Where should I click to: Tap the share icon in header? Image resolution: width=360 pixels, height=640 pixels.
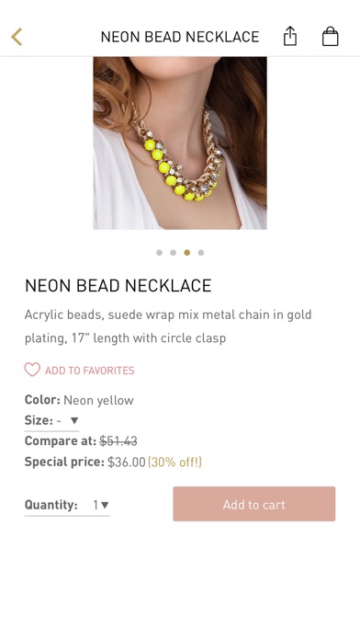(x=290, y=37)
